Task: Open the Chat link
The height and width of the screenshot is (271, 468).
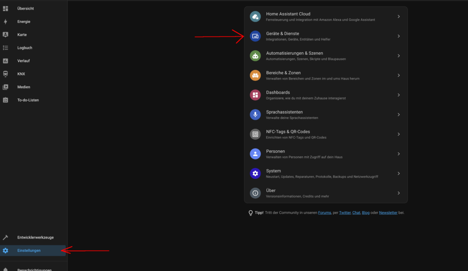Action: (356, 213)
